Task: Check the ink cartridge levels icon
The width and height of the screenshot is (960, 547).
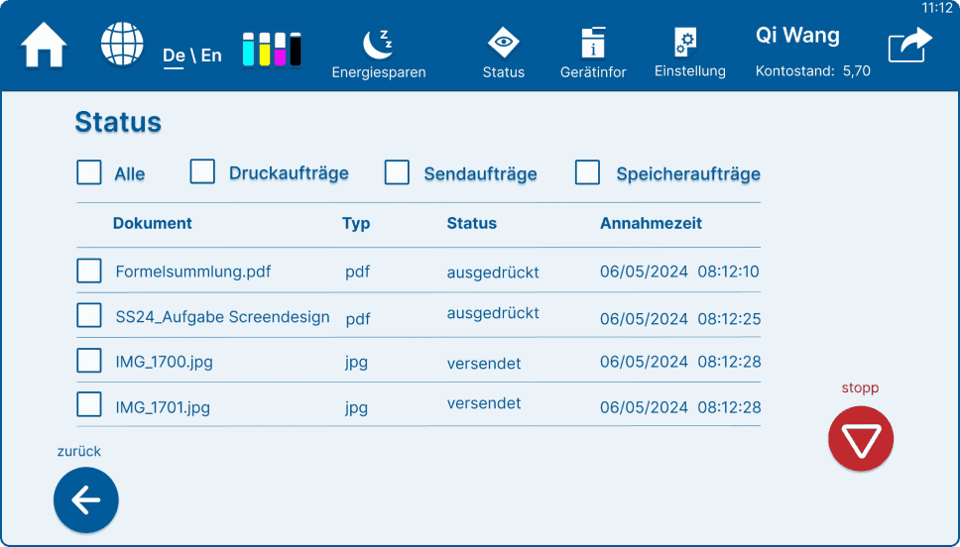Action: (272, 49)
